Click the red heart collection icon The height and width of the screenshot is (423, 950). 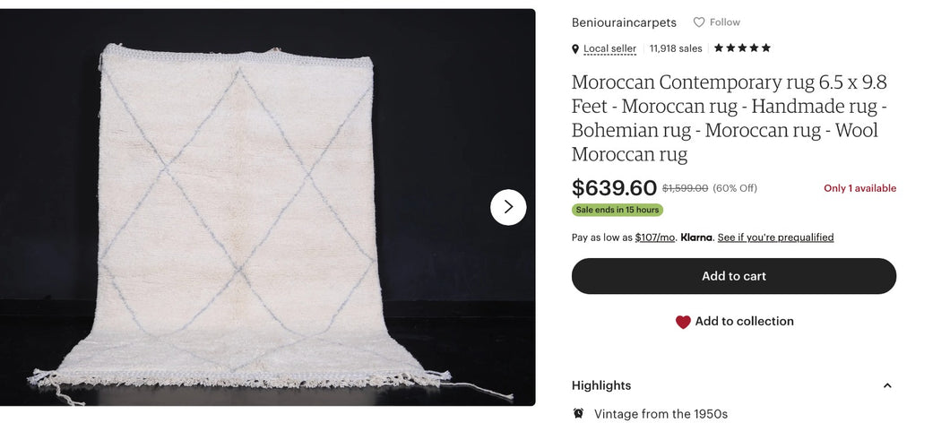coord(683,322)
